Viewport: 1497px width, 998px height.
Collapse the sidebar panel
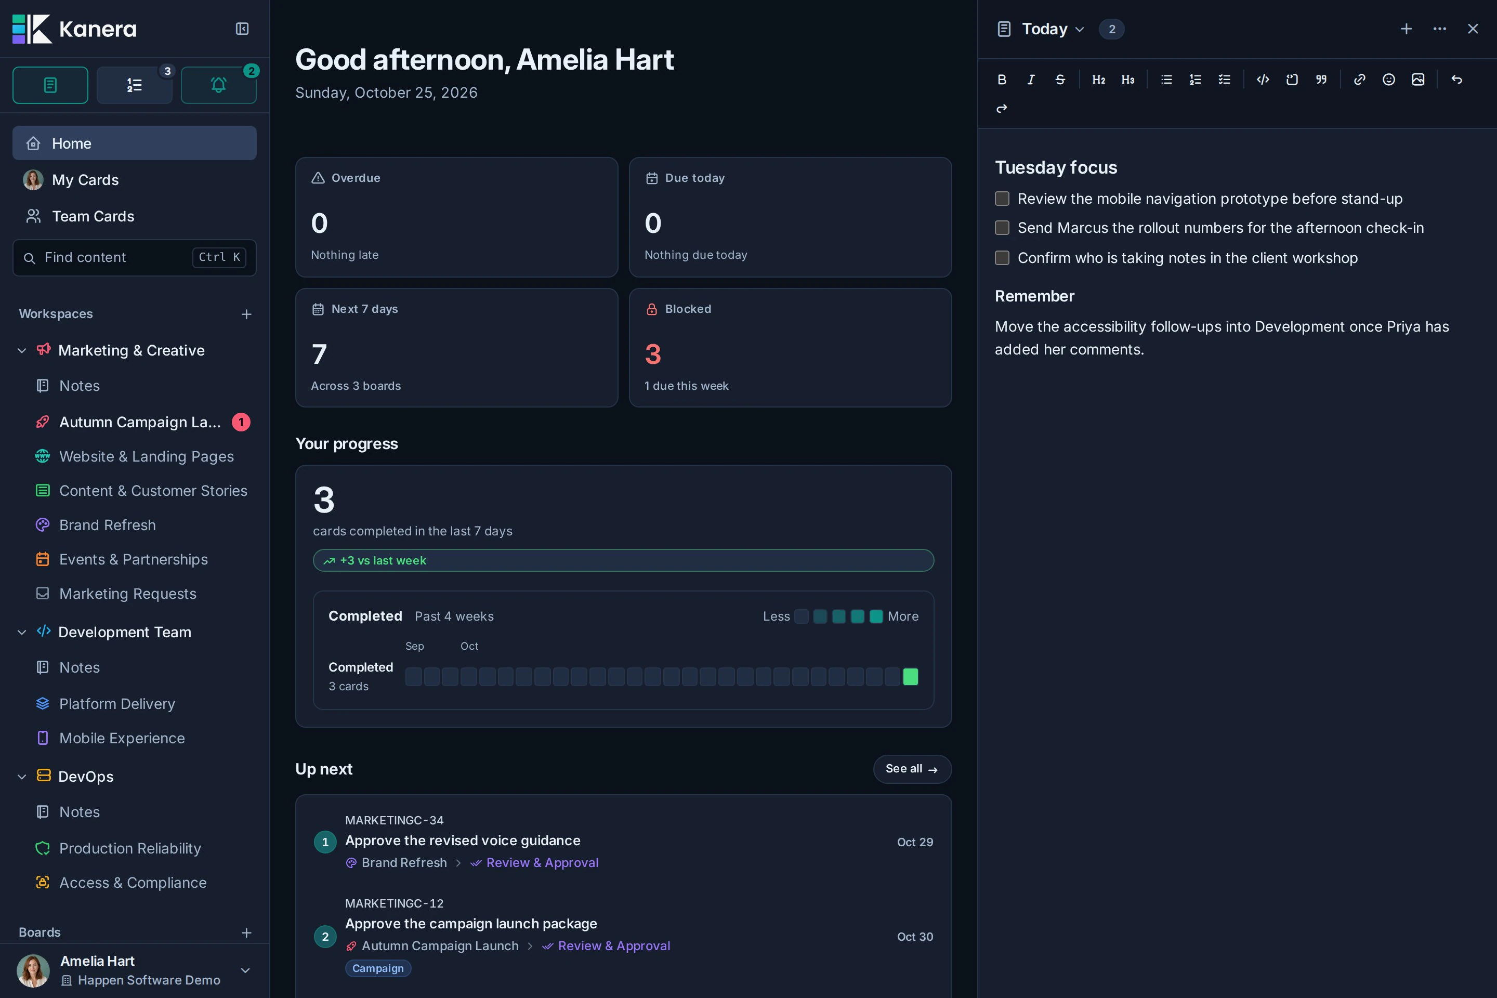(243, 29)
